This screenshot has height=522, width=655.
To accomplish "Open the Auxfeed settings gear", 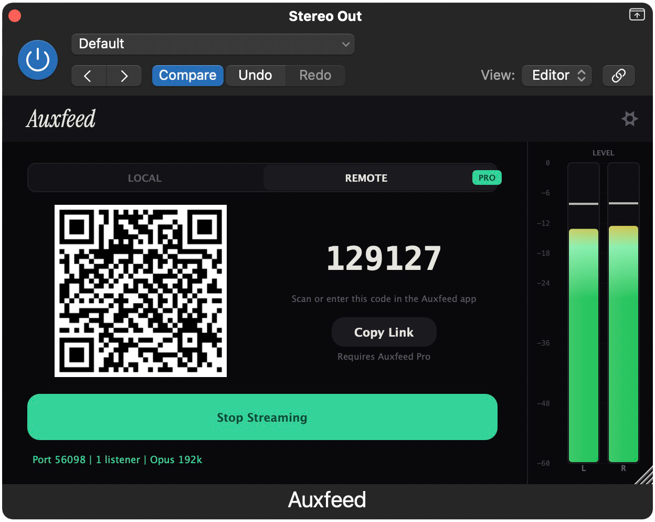I will click(630, 119).
